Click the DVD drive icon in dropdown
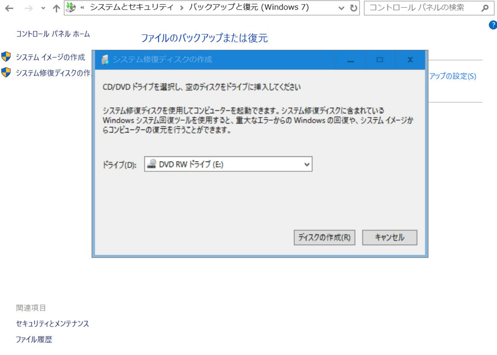497x355 pixels. click(152, 164)
